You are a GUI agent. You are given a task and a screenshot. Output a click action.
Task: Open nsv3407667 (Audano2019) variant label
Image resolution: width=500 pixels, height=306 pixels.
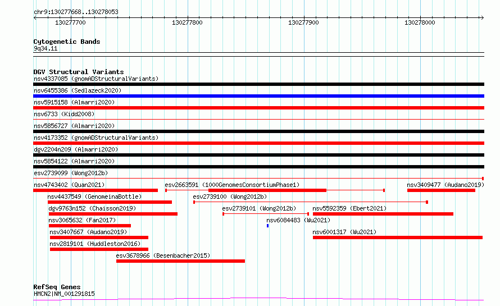(x=88, y=232)
